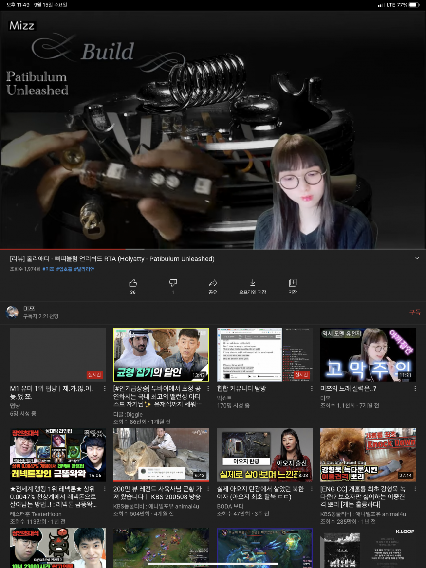Open options for 두바이 밸런싱 아티스트 video
426x568 pixels.
pos(208,389)
